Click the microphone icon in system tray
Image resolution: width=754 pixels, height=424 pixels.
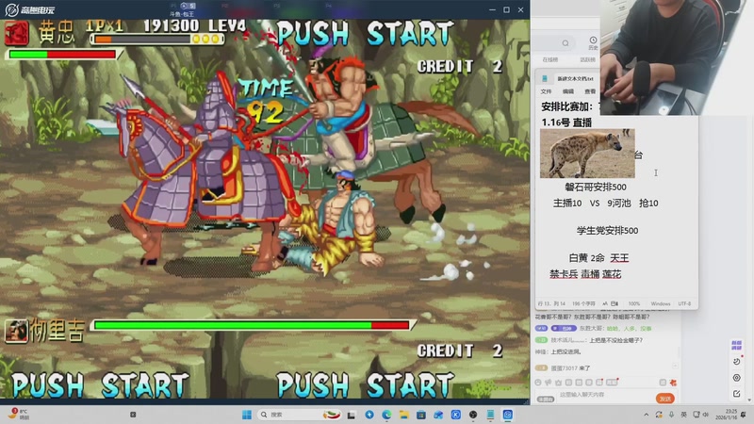tap(671, 415)
